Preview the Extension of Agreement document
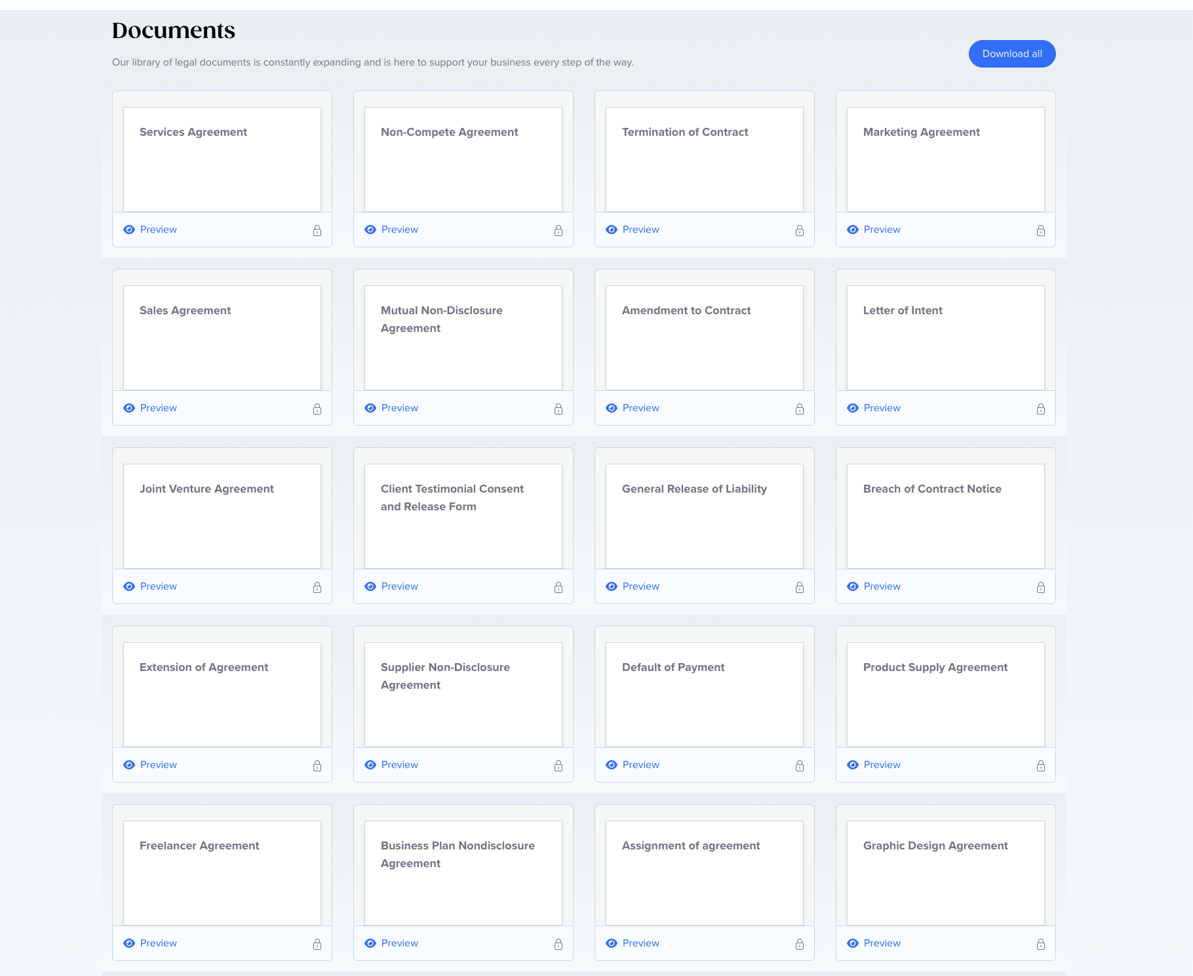The image size is (1193, 976). (x=150, y=765)
